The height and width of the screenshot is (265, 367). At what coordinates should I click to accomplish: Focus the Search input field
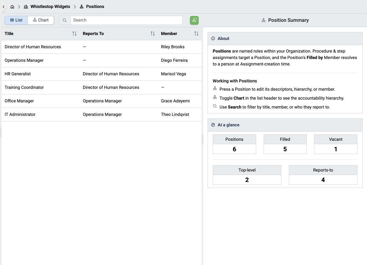coord(127,20)
